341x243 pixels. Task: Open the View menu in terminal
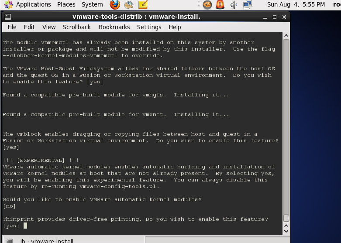click(49, 27)
